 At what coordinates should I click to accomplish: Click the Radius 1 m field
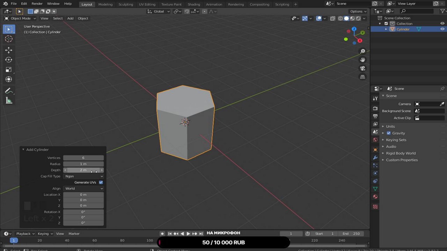83,164
